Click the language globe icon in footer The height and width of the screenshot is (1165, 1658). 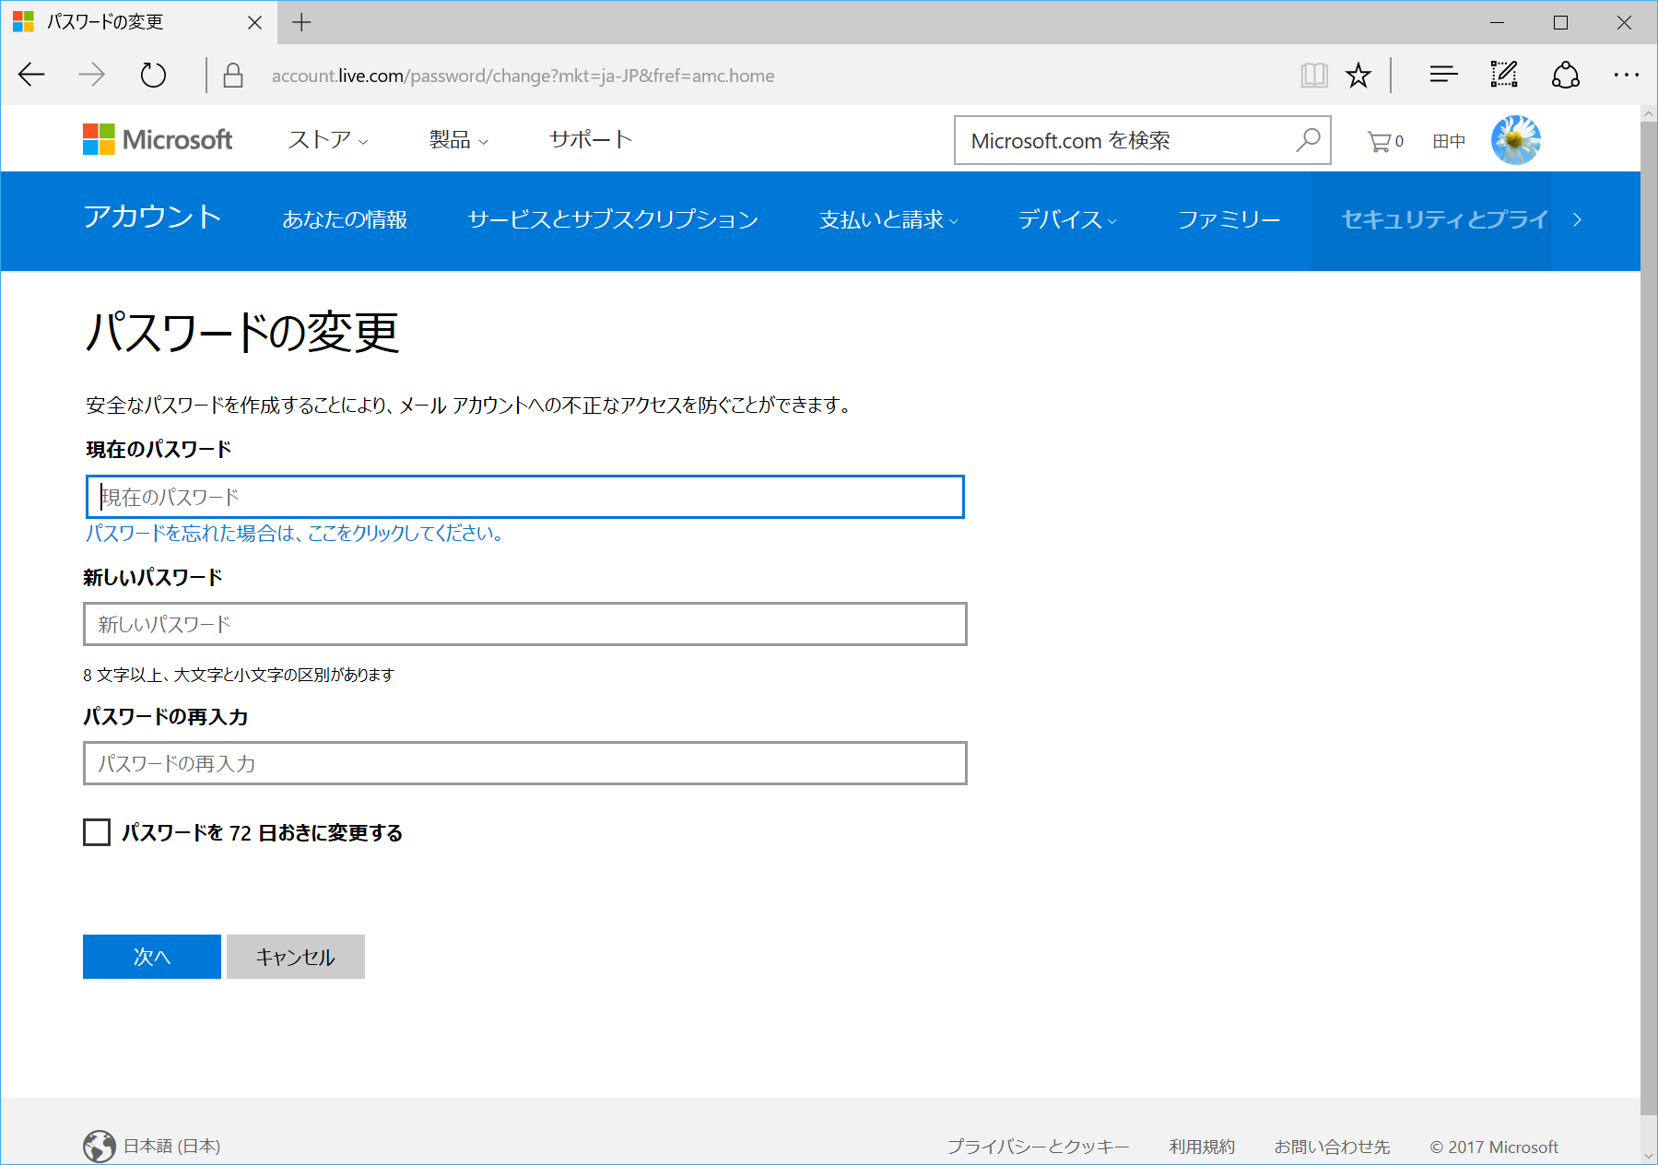(x=99, y=1146)
